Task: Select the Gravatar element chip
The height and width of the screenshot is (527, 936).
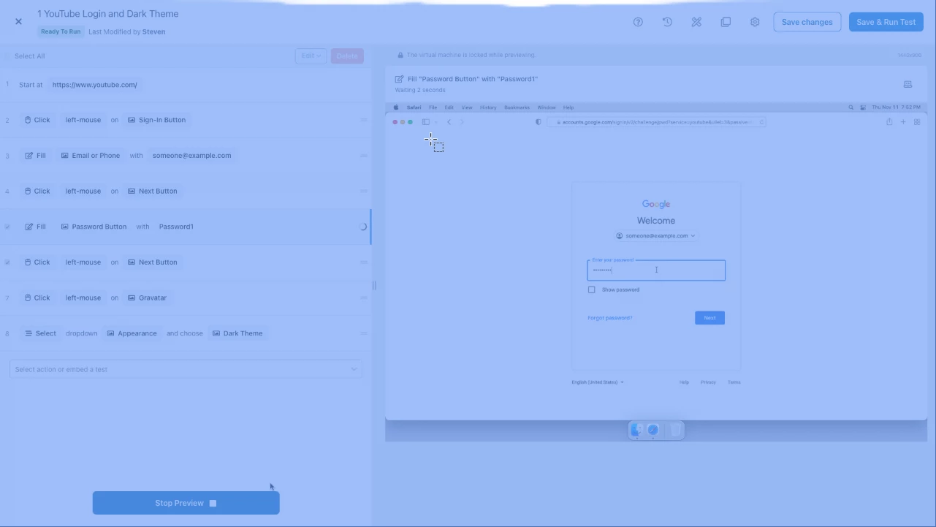Action: (x=147, y=297)
